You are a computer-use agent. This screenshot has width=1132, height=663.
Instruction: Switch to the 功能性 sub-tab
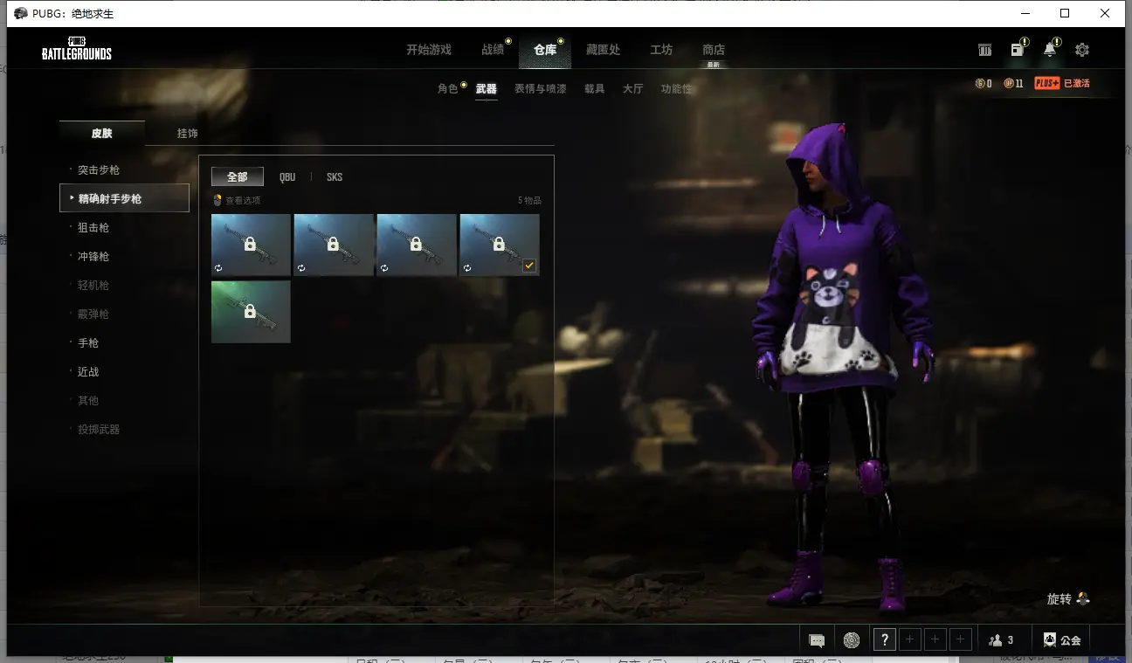(677, 89)
